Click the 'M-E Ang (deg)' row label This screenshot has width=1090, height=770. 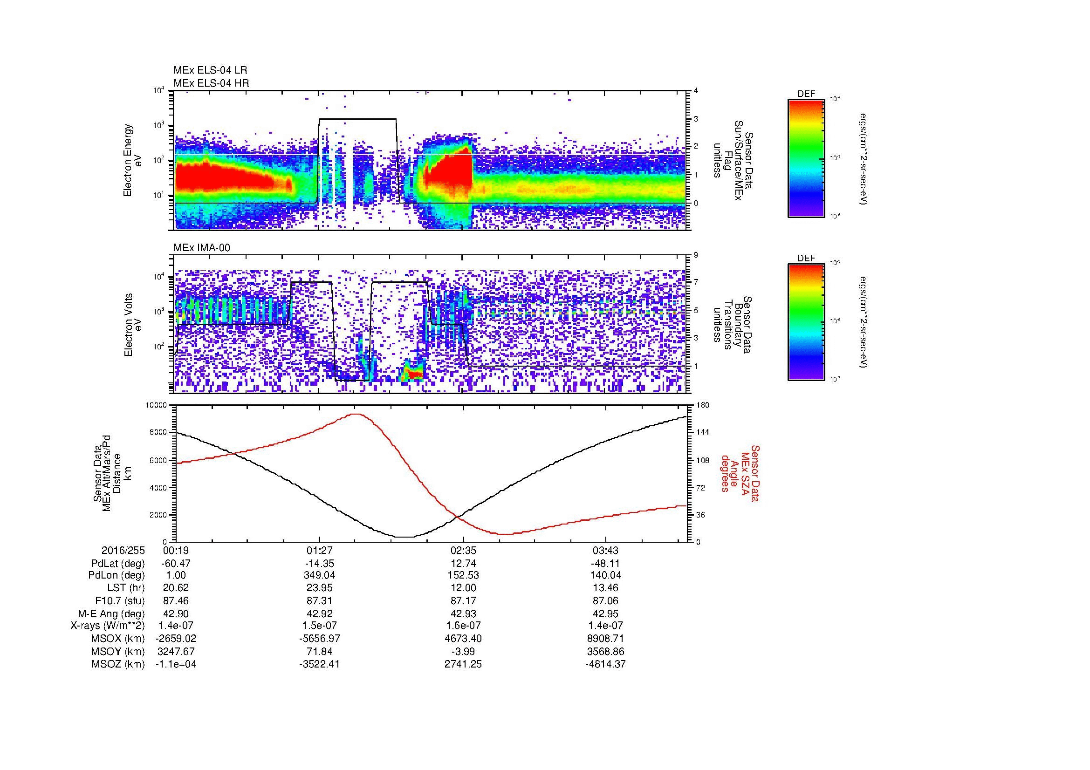tap(111, 613)
